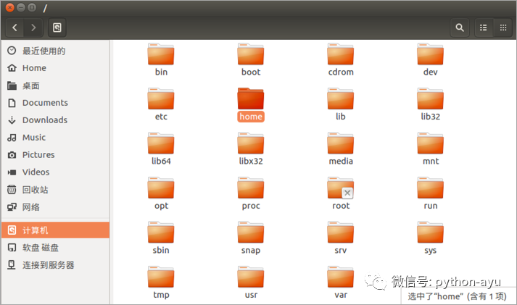This screenshot has width=517, height=305.
Task: Select the var folder
Action: click(x=341, y=283)
